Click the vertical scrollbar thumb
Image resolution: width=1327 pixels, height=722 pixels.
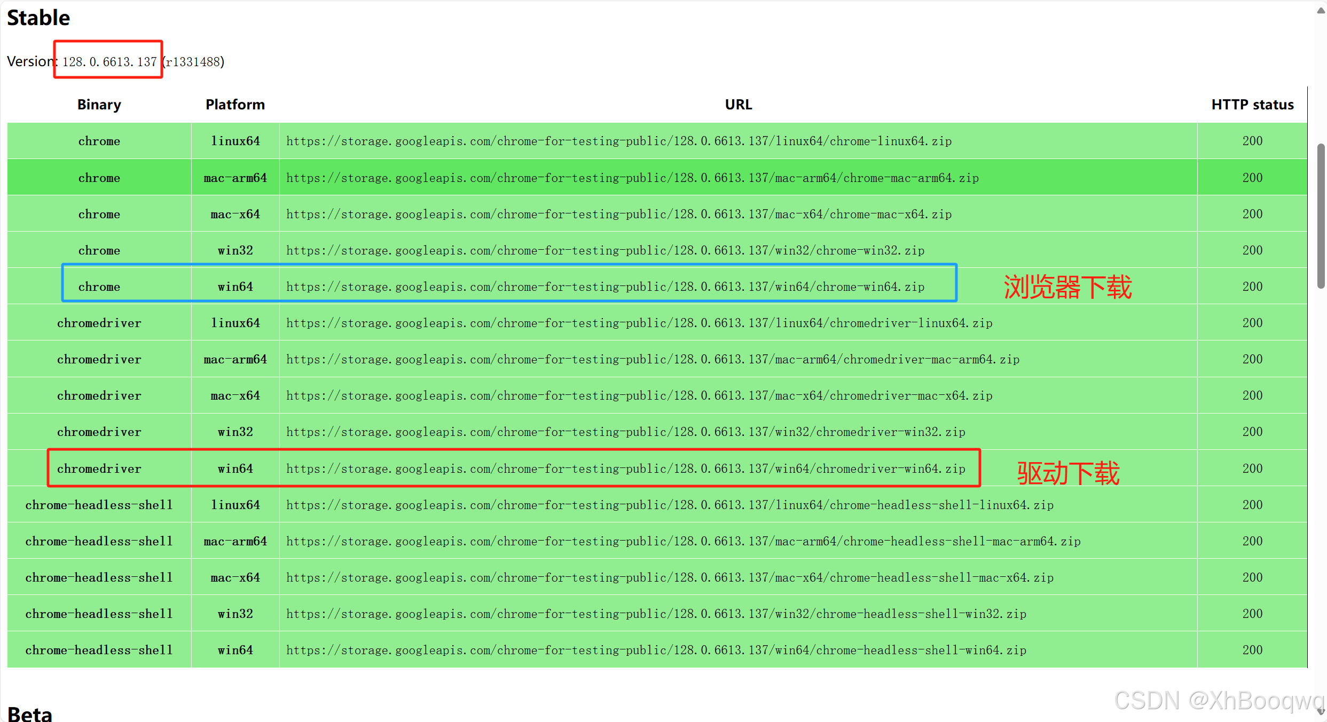click(1321, 216)
